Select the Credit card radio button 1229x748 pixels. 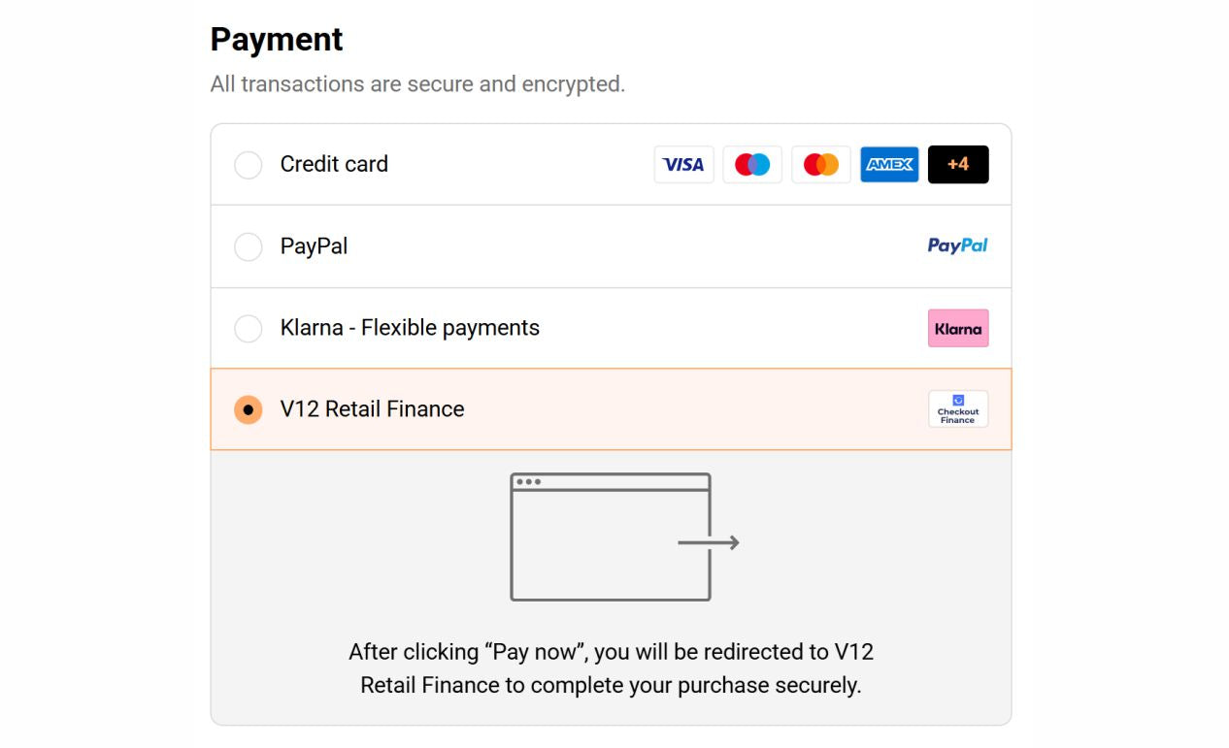(x=249, y=165)
